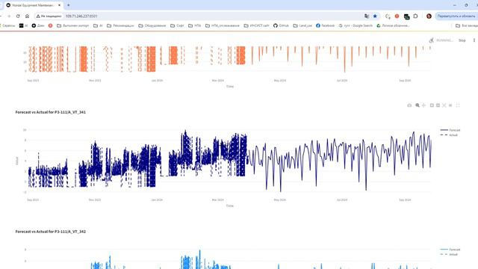Click the translate page icon in address bar
The width and height of the screenshot is (478, 269).
point(367,16)
